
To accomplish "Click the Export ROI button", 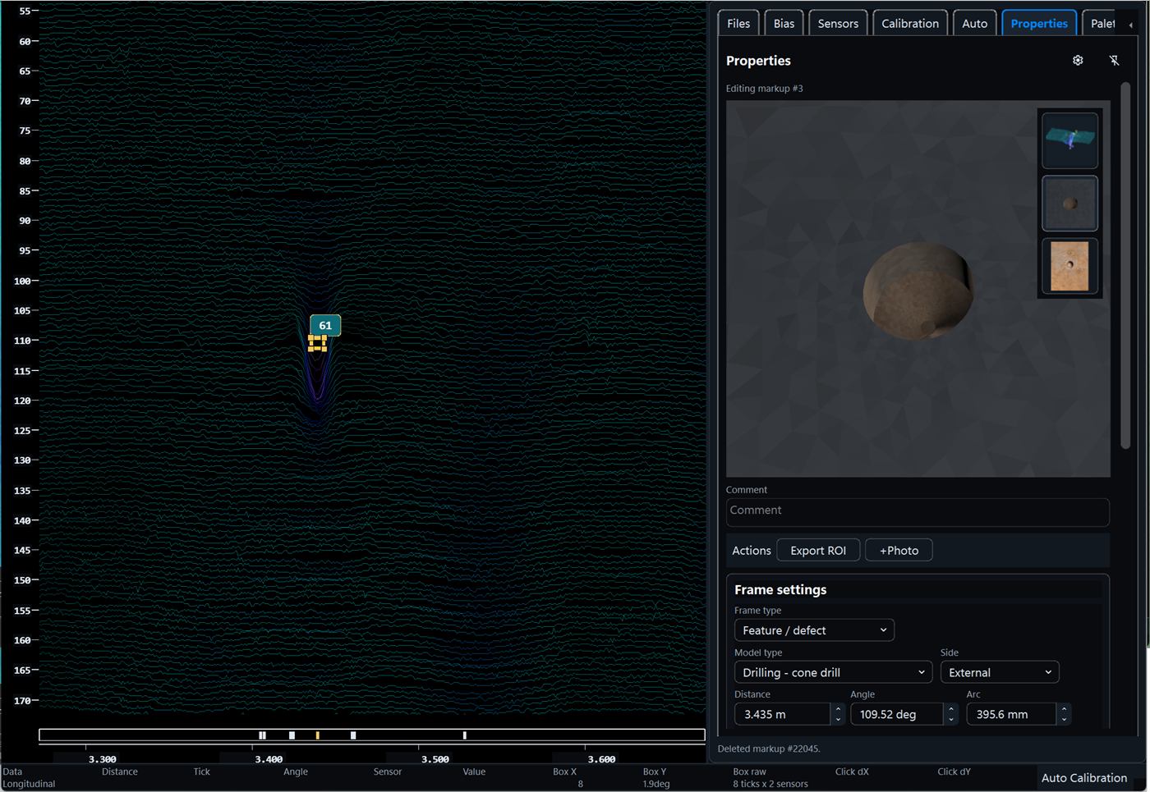I will pos(818,550).
